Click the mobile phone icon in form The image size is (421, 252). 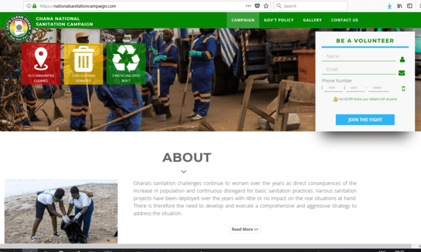(x=404, y=88)
